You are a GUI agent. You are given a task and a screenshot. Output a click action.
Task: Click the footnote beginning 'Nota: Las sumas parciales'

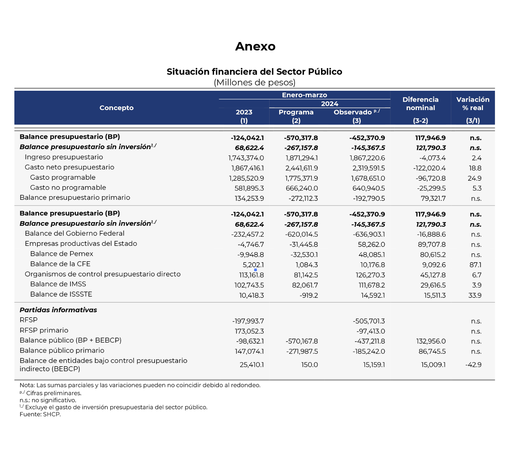pos(140,385)
